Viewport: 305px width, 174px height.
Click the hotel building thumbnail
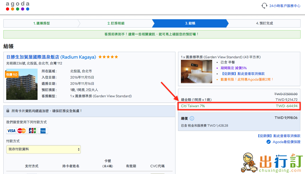[x=22, y=84]
